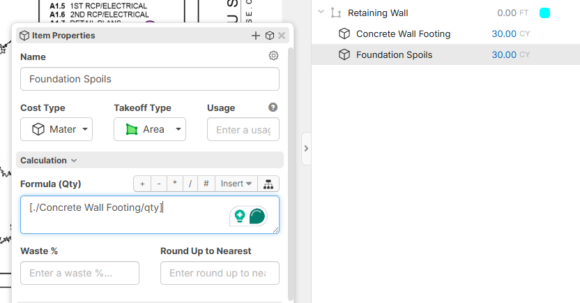Click the Name field containing Foundation Spoils
580x303 pixels.
coord(150,79)
